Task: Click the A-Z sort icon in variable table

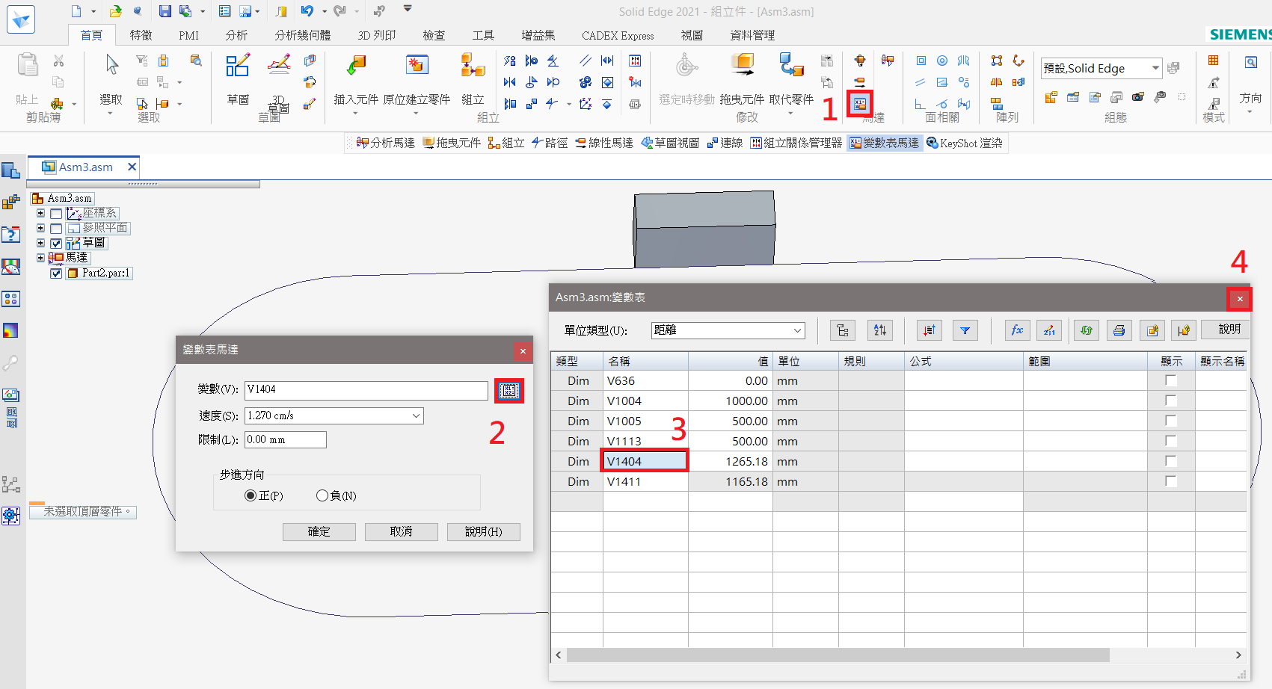Action: pos(880,330)
